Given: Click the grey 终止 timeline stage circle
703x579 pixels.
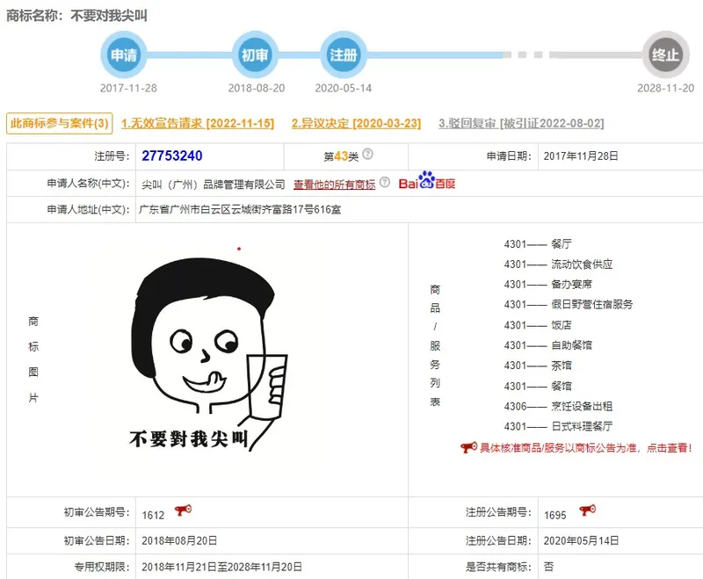Looking at the screenshot, I should [x=665, y=55].
